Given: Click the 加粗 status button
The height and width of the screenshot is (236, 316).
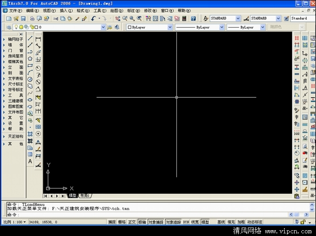Looking at the screenshot, I should [241, 222].
